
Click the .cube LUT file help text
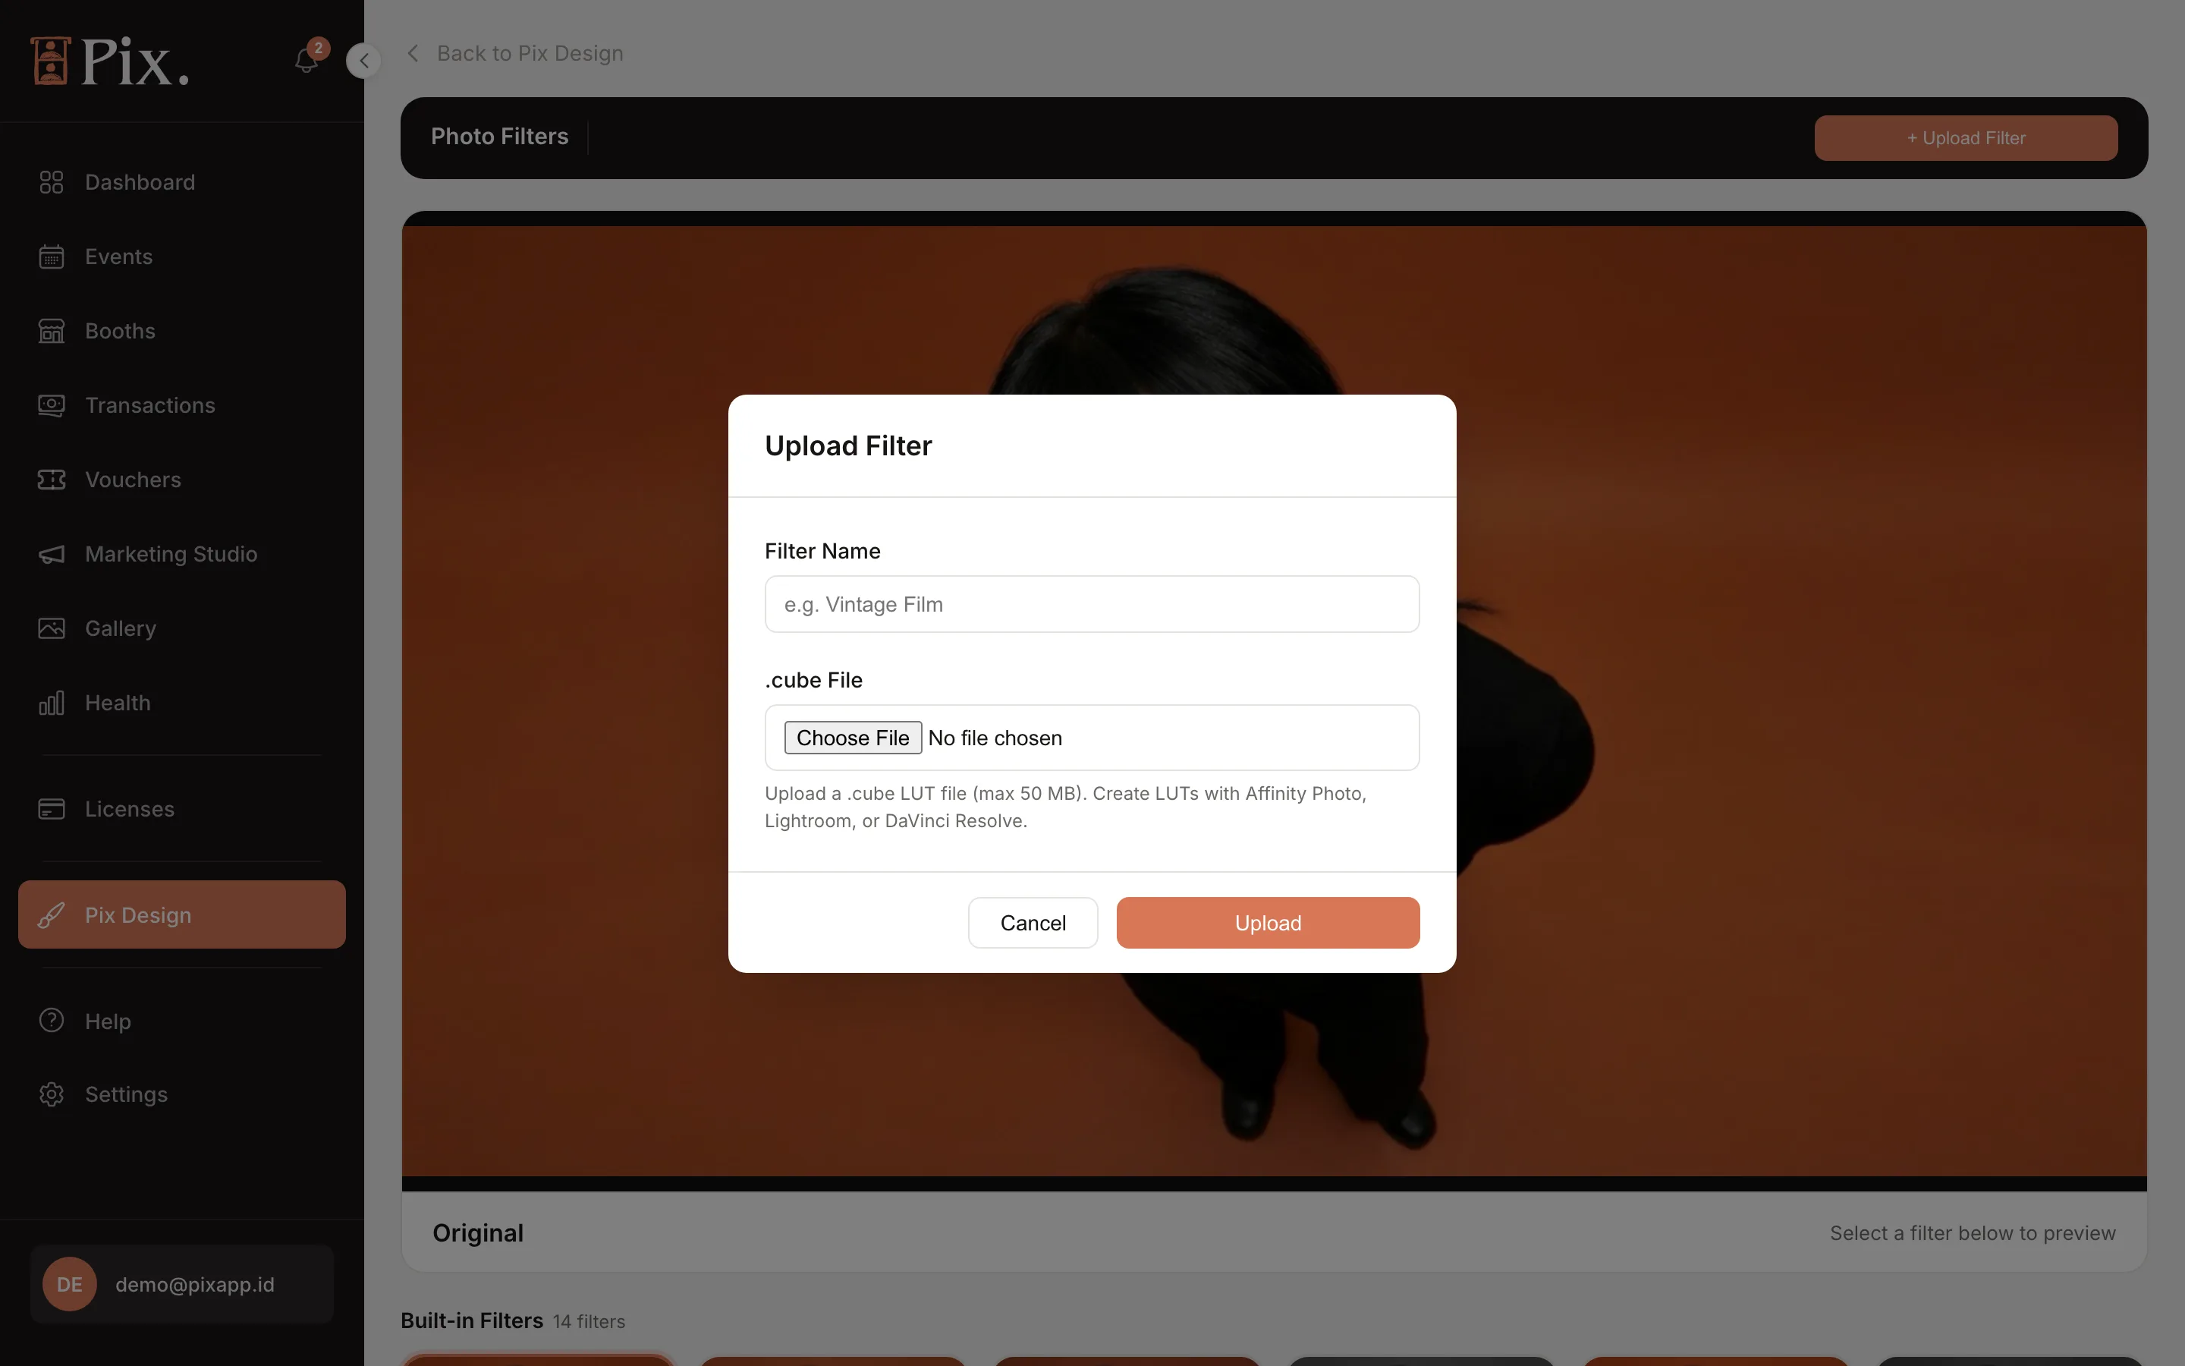[x=1065, y=807]
